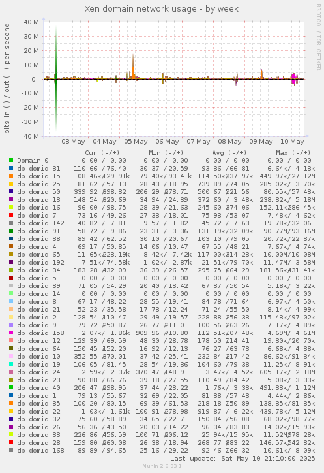Click the 'db domid 2' legend label

pyautogui.click(x=37, y=318)
